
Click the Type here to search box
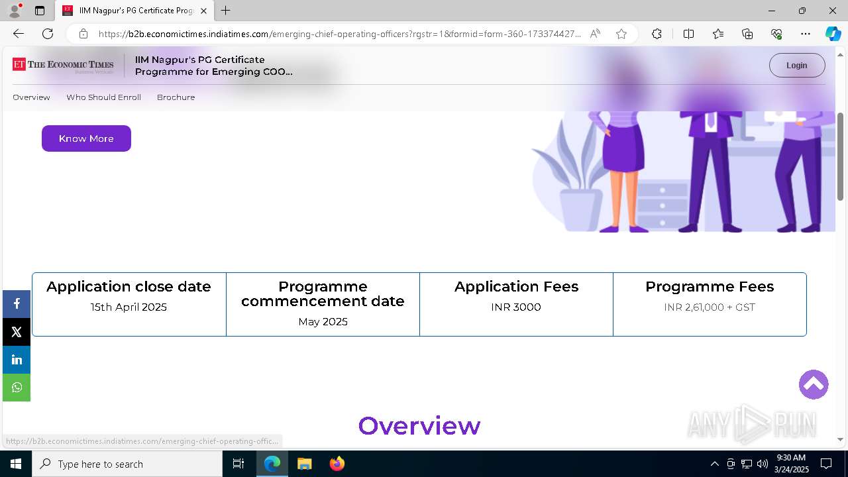pyautogui.click(x=127, y=464)
